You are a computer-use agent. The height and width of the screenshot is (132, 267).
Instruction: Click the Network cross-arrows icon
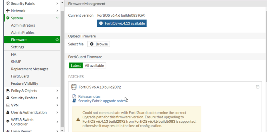(x=8, y=11)
